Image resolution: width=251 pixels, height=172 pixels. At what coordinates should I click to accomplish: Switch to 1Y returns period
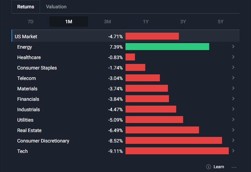[x=146, y=22]
